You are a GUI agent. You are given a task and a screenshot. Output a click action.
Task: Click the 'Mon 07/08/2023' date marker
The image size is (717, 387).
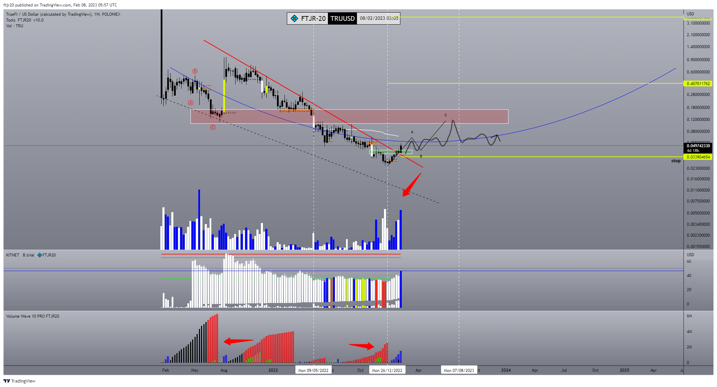click(x=459, y=370)
